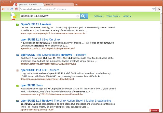Open a new tab with plus button
This screenshot has height=113, width=163.
(77, 5)
